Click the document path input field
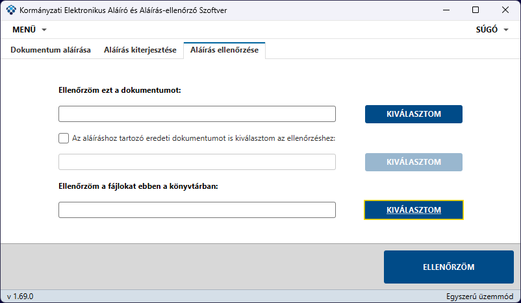 197,114
